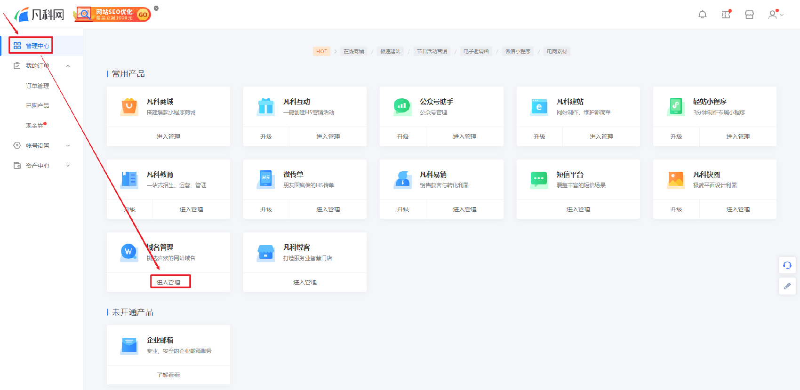Click the 凡科悦客 storefront icon
The image size is (800, 390).
pos(266,252)
